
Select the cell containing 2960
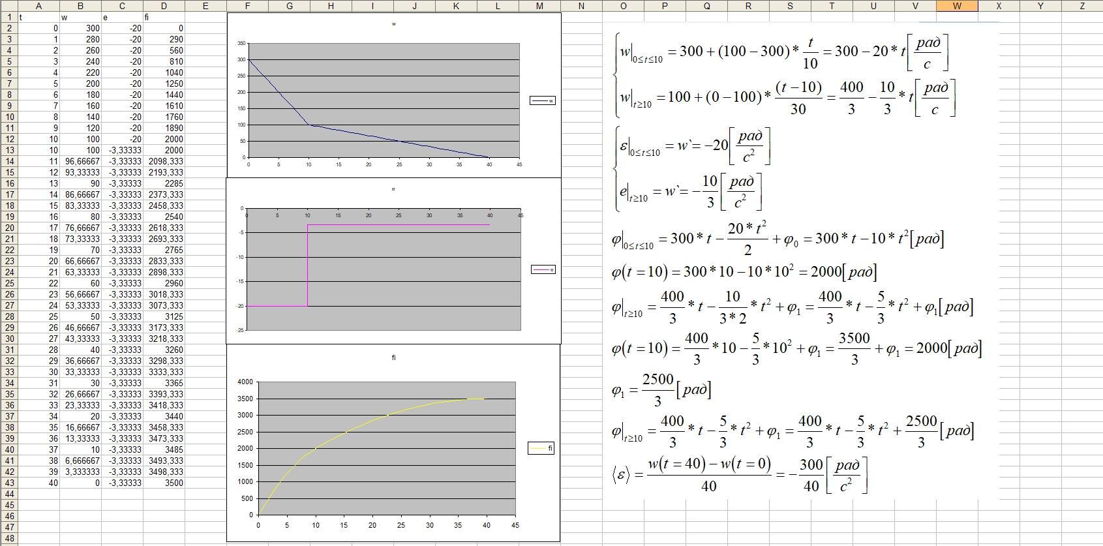(x=164, y=283)
